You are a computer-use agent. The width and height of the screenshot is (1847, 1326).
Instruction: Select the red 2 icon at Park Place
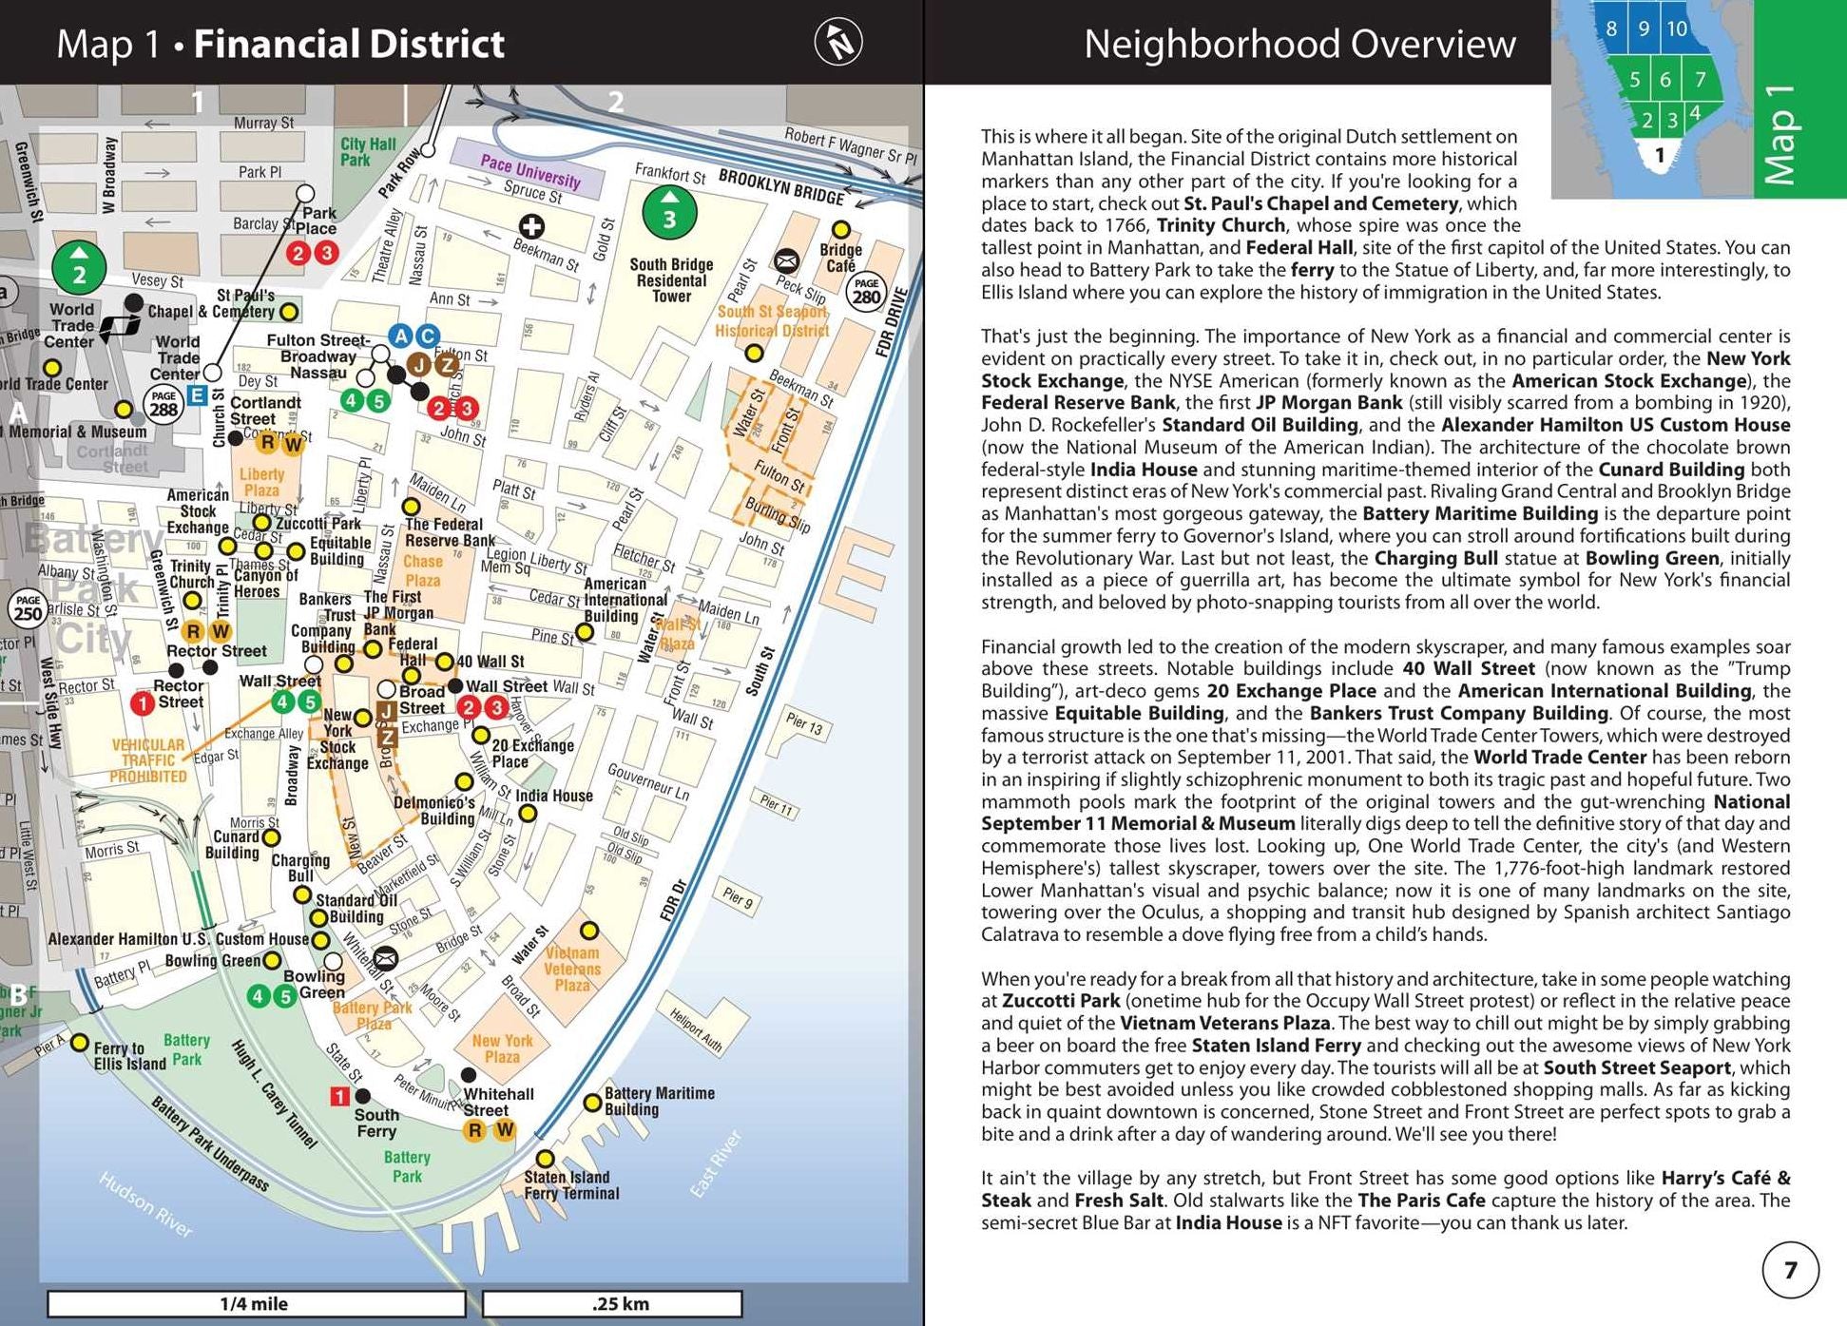tap(298, 253)
